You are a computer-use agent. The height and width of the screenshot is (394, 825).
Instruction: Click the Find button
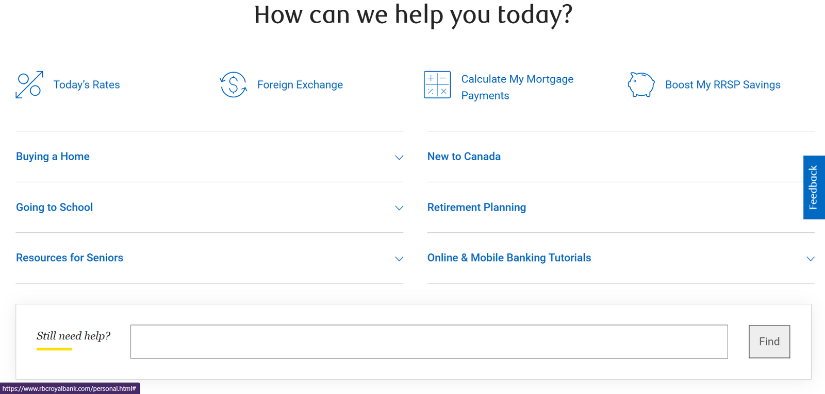769,341
